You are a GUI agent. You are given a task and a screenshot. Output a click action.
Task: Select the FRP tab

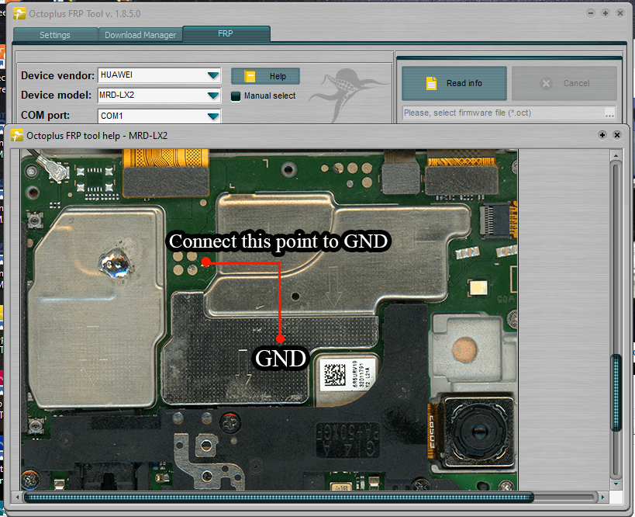coord(226,33)
